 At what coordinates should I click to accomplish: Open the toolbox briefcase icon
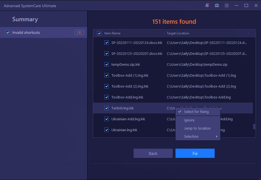pos(217,5)
